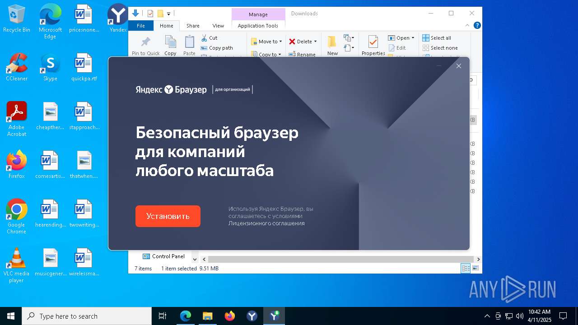Minimize the Yandex installer dialog

click(x=439, y=66)
